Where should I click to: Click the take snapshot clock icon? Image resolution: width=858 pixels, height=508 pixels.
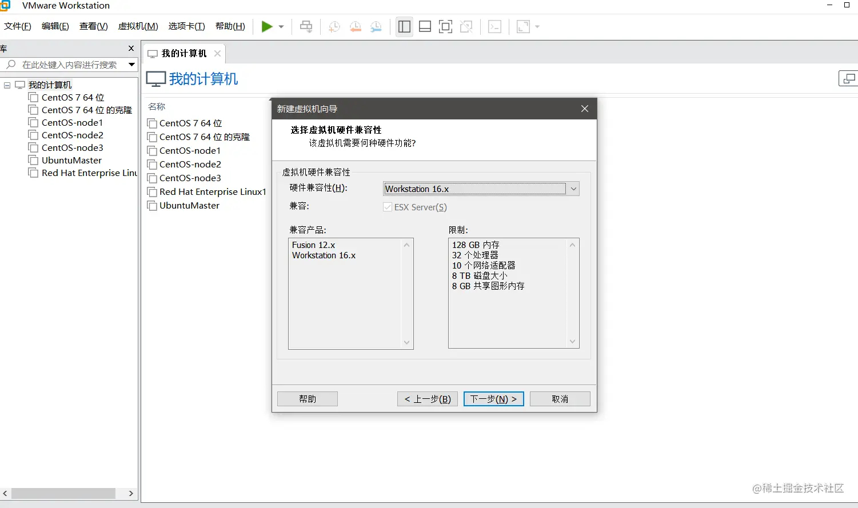click(334, 26)
